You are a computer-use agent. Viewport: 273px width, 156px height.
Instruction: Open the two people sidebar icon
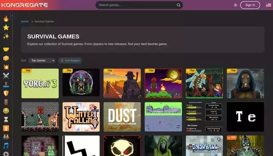pos(6,137)
